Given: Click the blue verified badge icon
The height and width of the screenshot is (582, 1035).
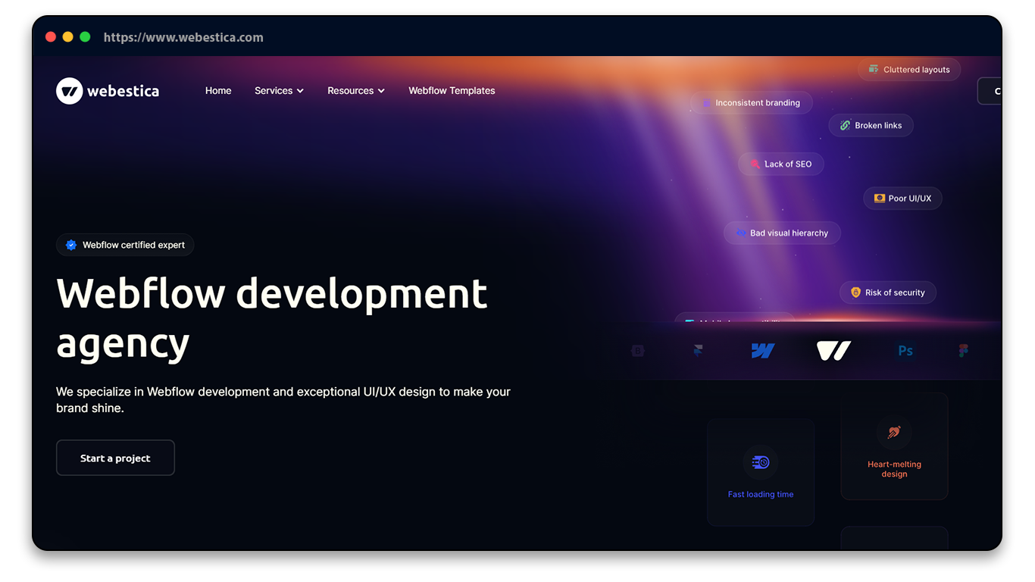Looking at the screenshot, I should click(x=71, y=245).
